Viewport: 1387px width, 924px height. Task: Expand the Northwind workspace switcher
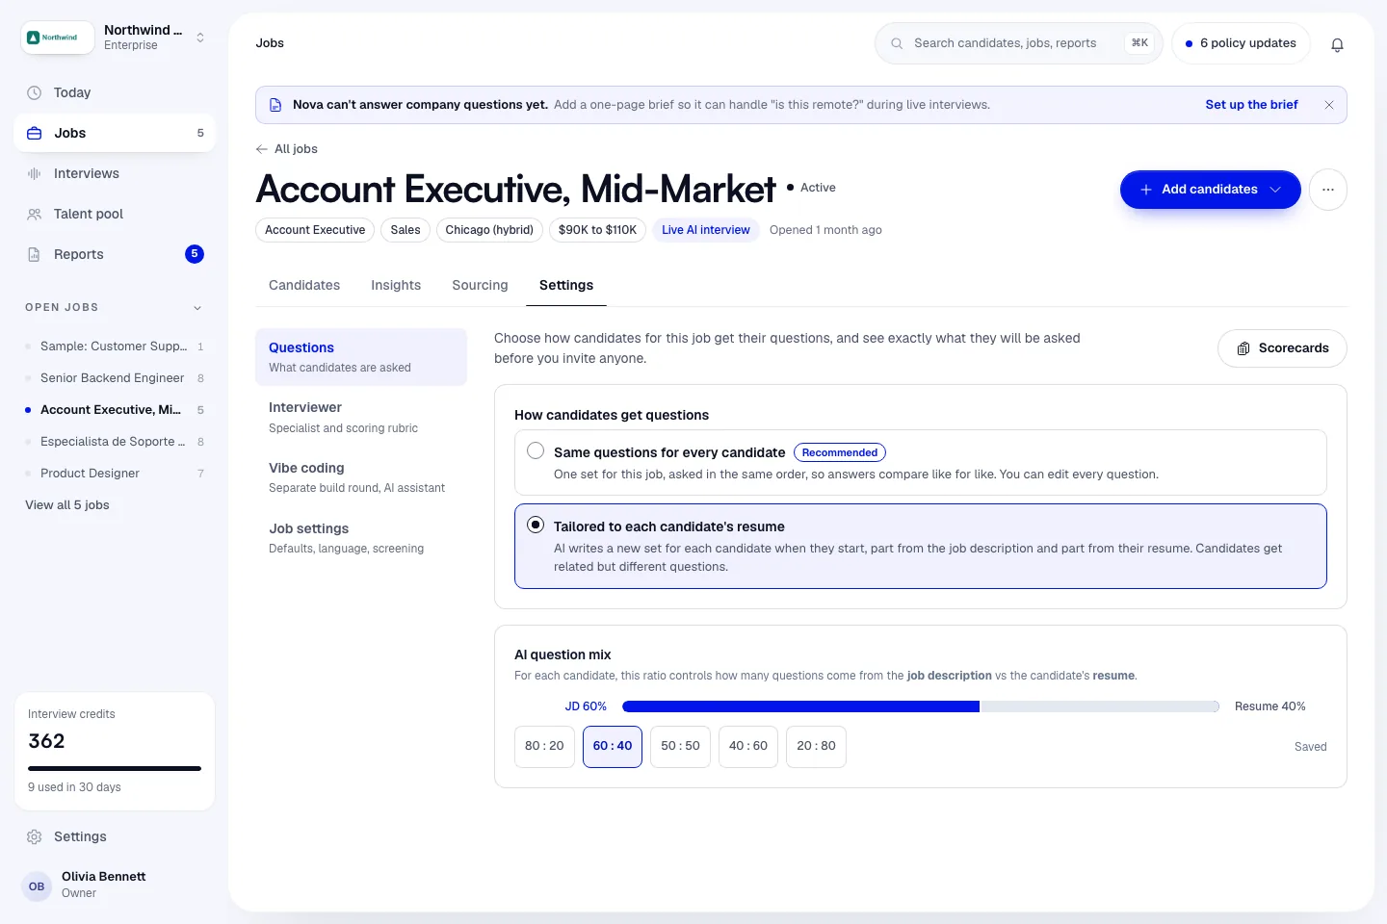tap(200, 38)
